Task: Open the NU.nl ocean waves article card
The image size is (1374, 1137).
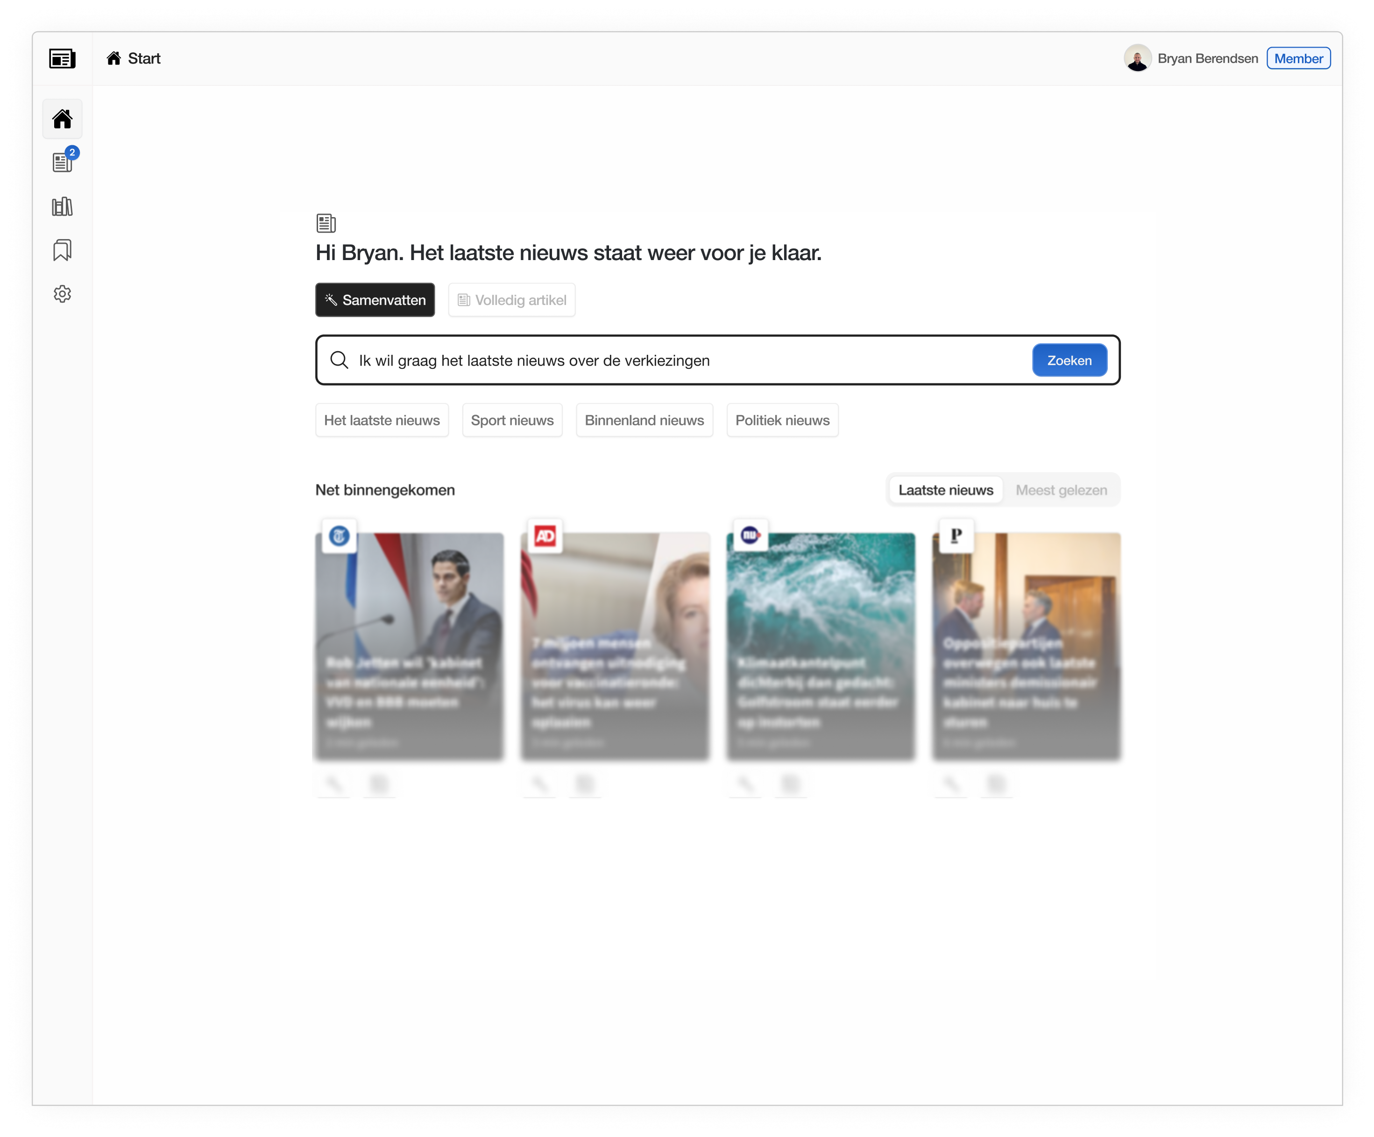Action: tap(821, 646)
